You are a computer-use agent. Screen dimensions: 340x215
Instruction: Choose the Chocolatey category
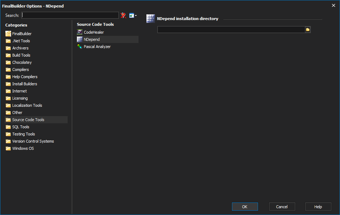(22, 62)
